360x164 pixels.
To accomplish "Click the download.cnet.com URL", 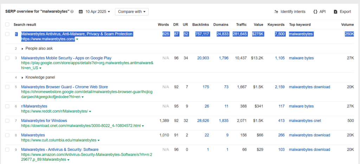I will [81, 126].
